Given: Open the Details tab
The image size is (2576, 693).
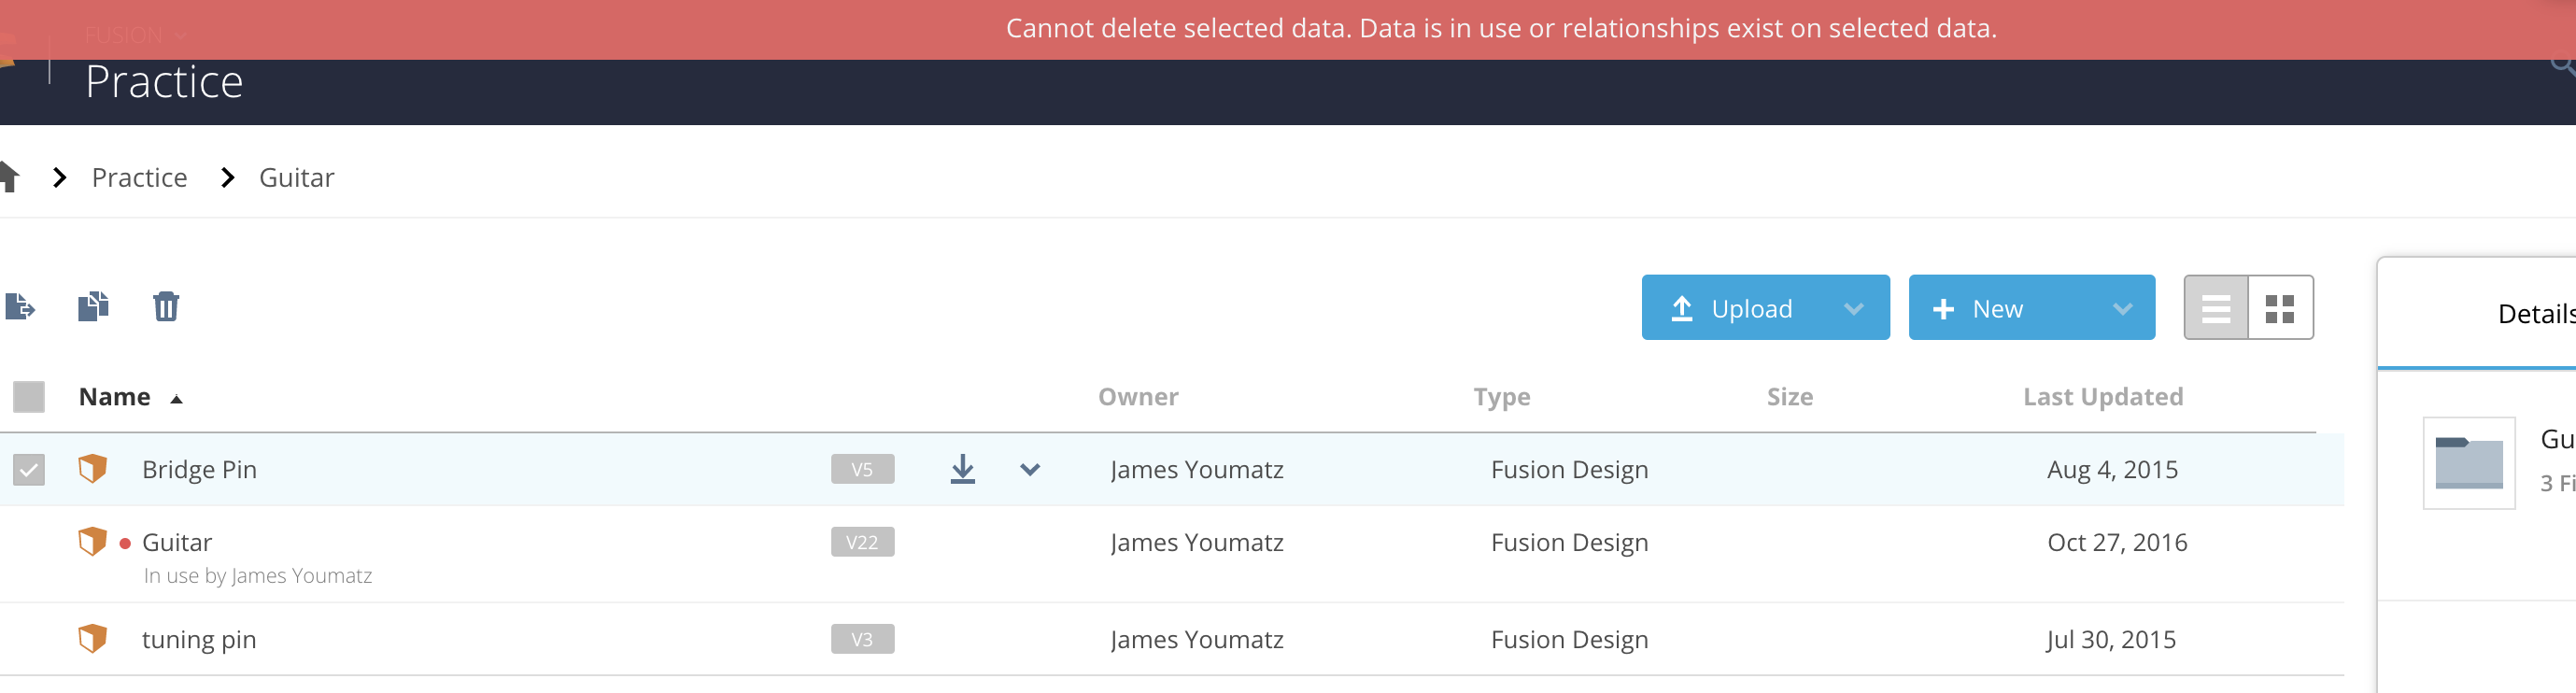Looking at the screenshot, I should coord(2535,314).
